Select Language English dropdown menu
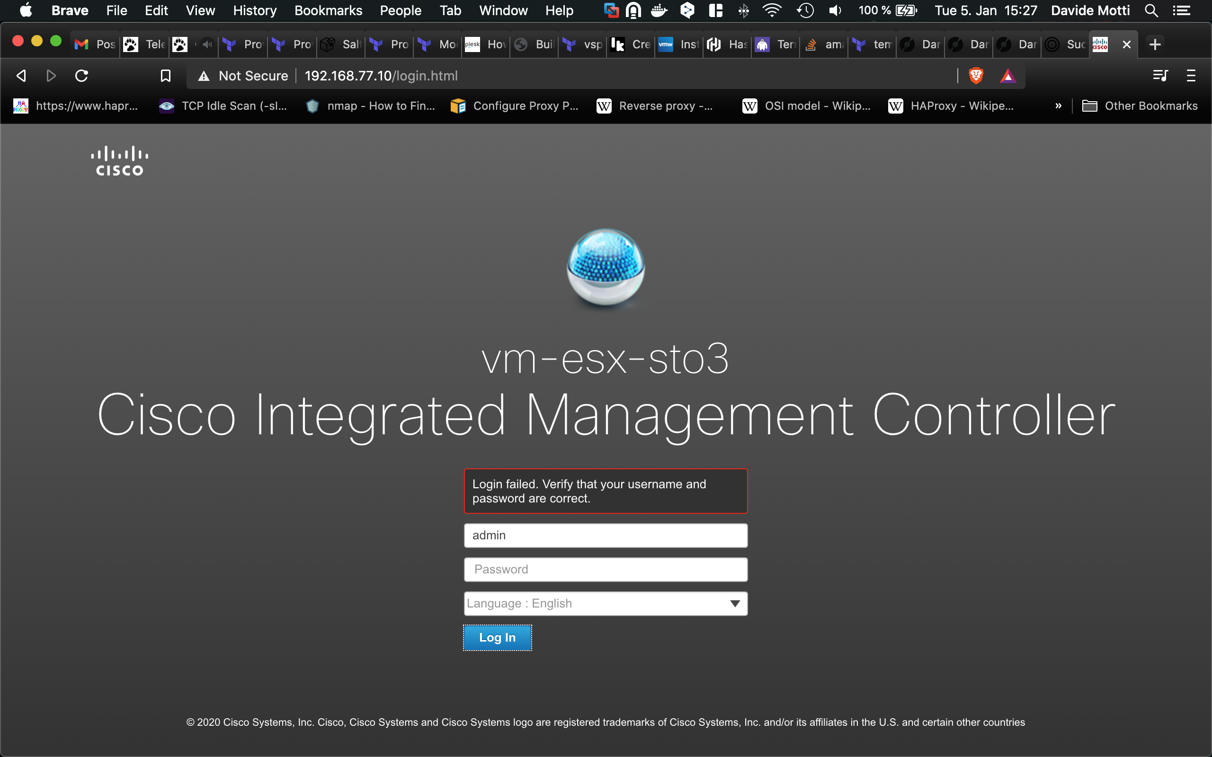 tap(606, 604)
